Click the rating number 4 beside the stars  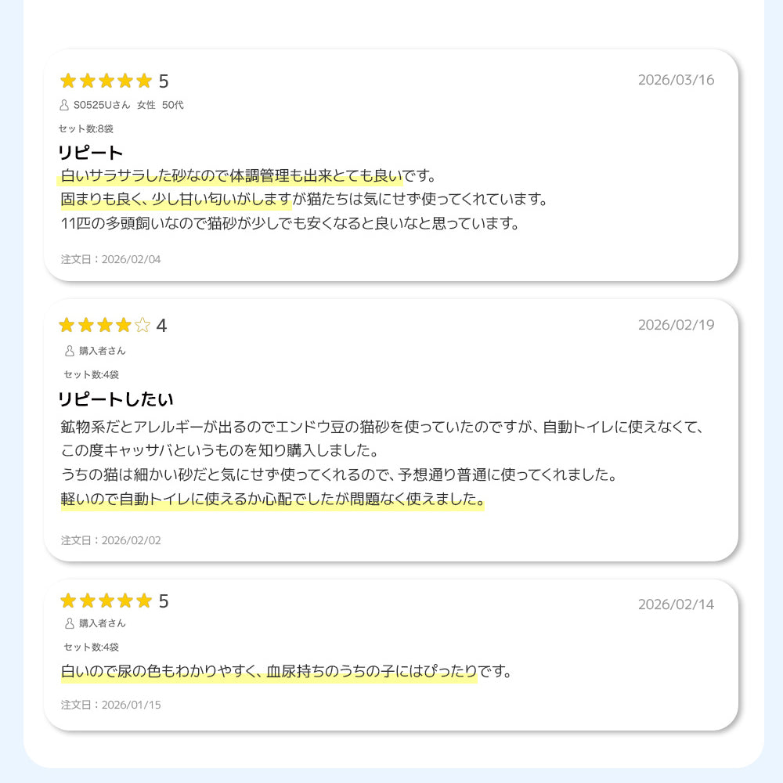pyautogui.click(x=162, y=326)
